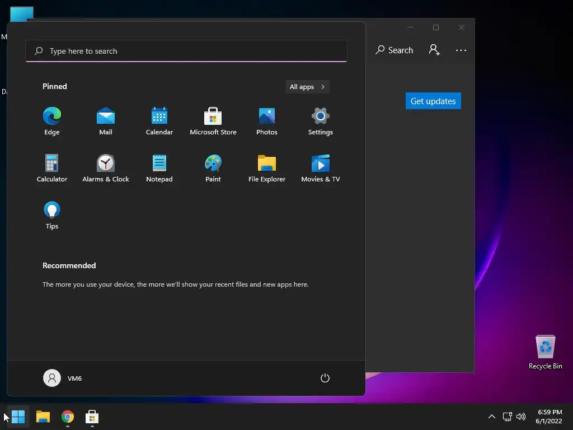The image size is (573, 430).
Task: Click Search in the background Store window
Action: [x=394, y=50]
